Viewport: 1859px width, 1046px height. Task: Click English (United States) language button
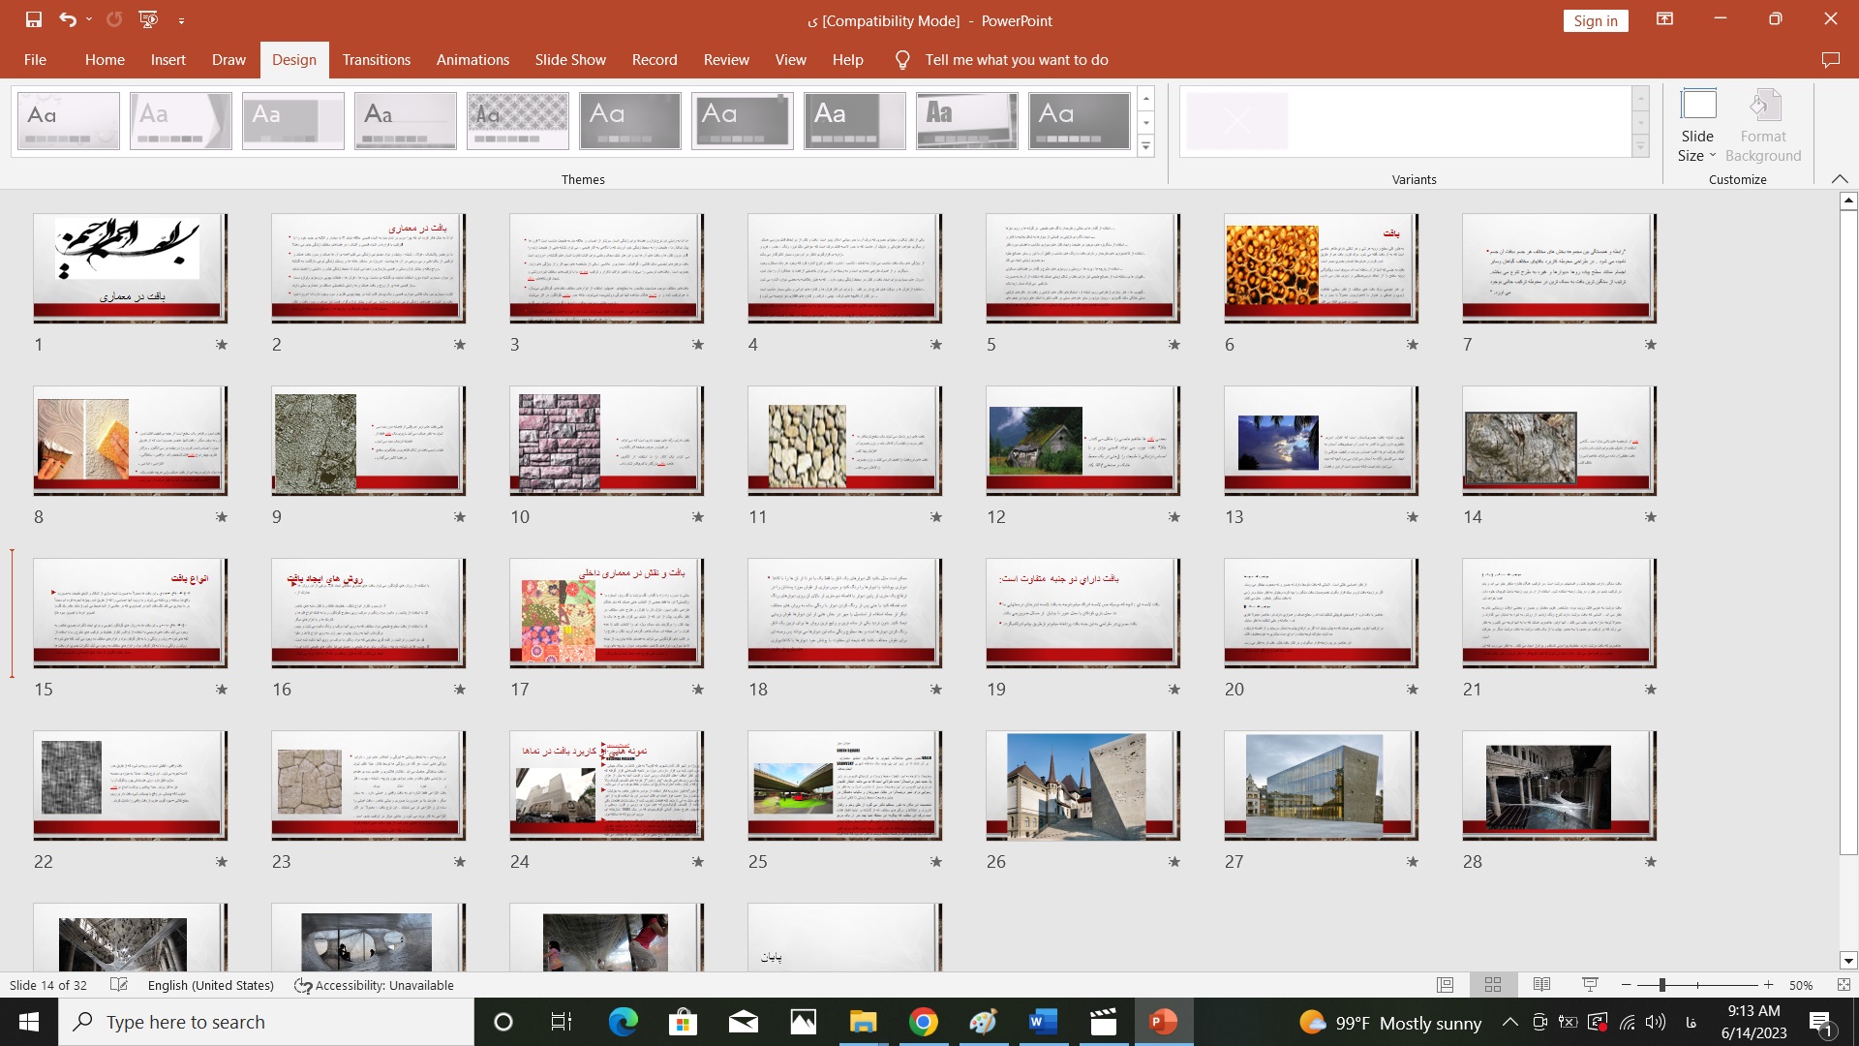click(210, 985)
